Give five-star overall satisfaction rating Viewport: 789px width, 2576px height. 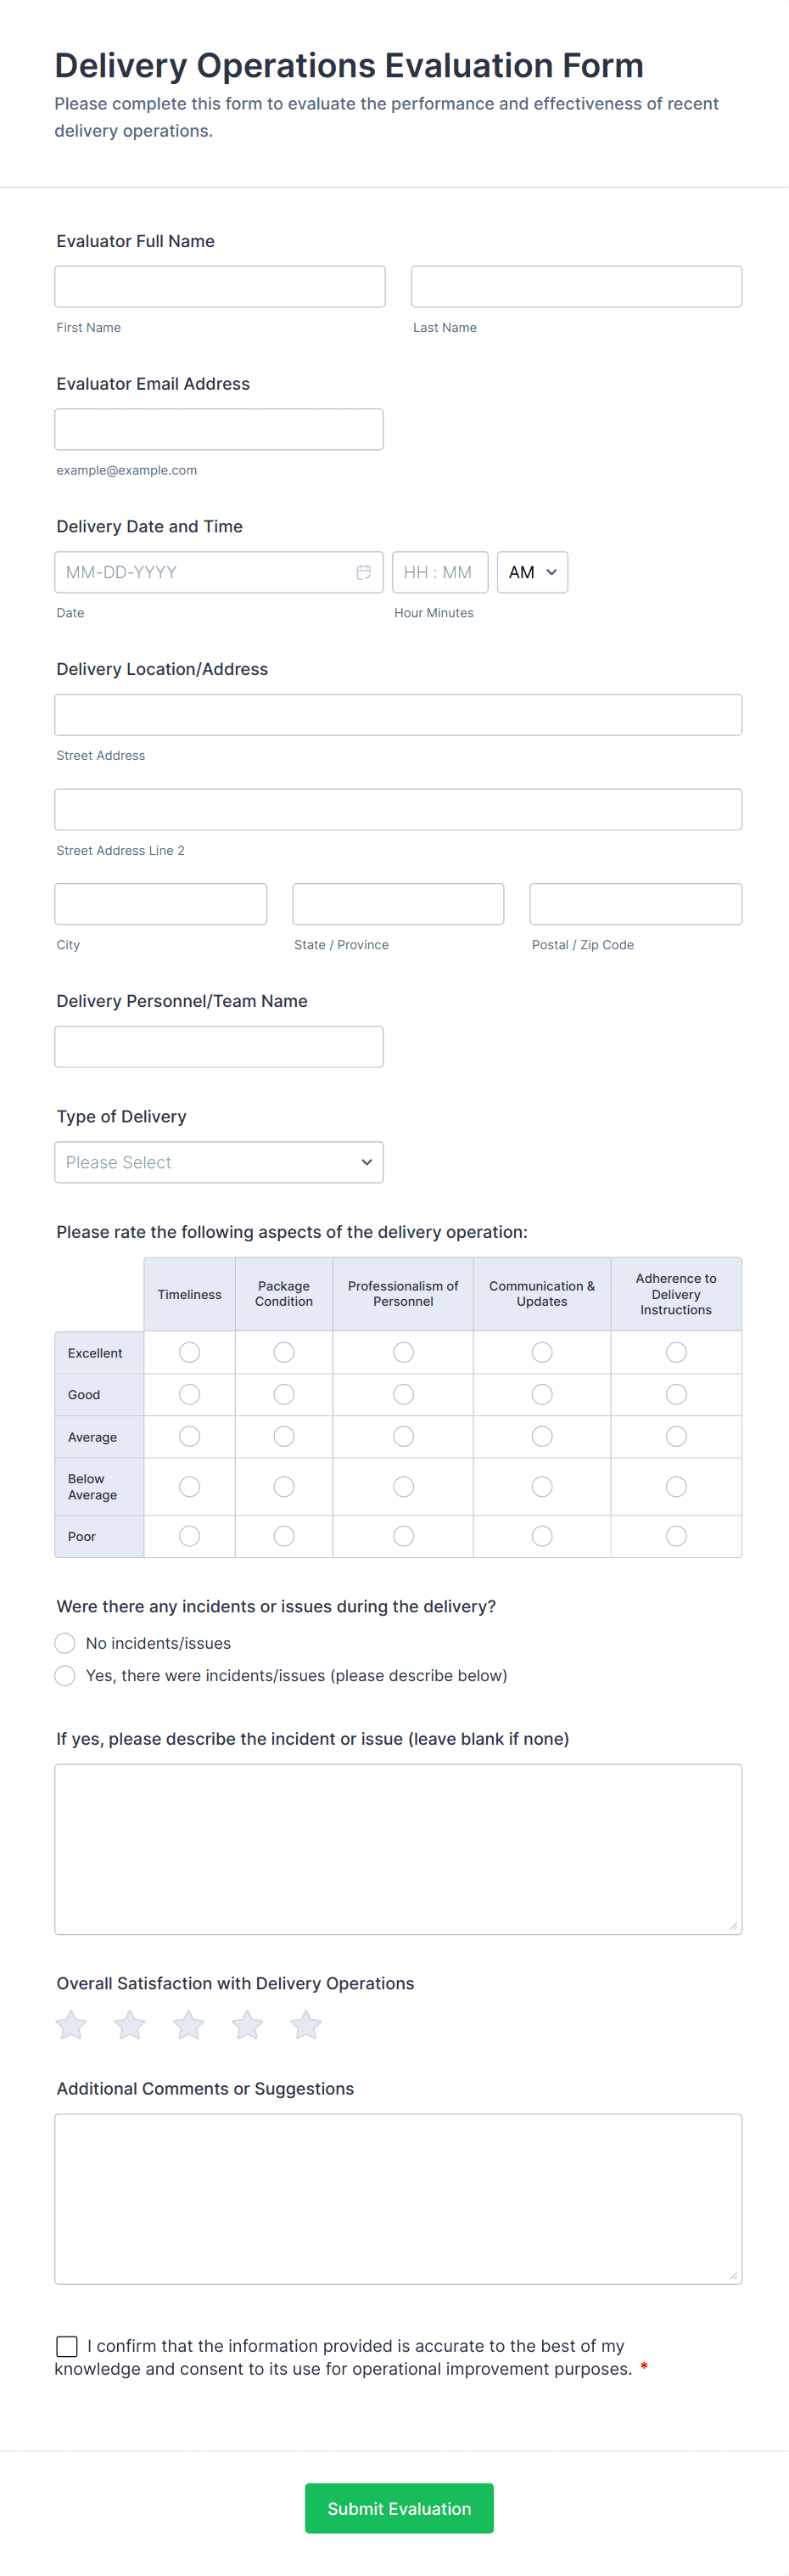305,2025
